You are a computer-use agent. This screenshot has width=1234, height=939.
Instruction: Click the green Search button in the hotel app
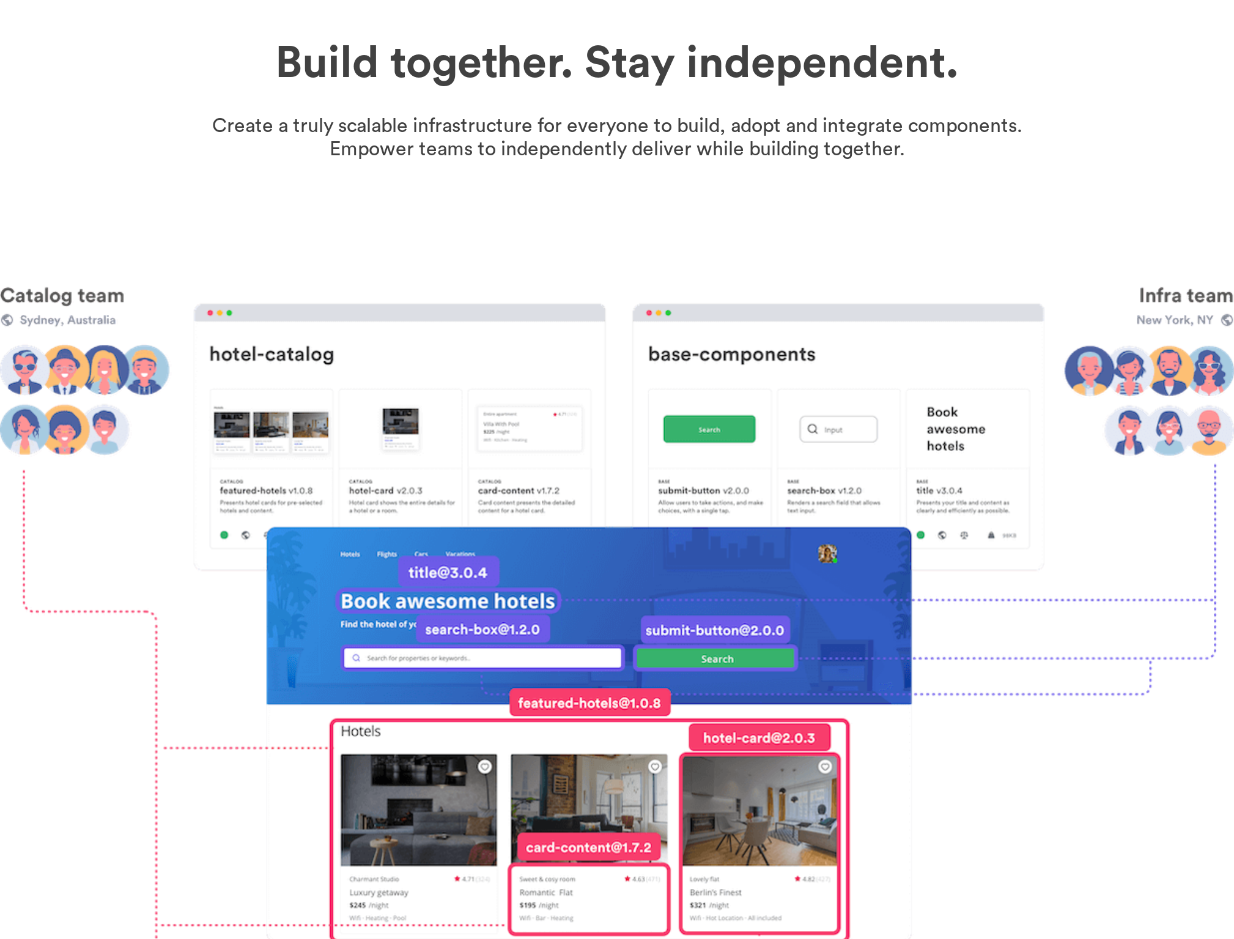click(716, 658)
